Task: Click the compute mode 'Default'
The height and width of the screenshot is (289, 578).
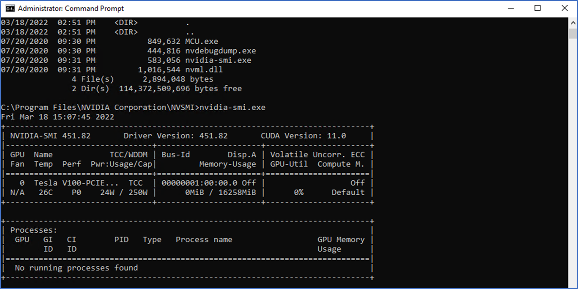Action: coord(348,193)
